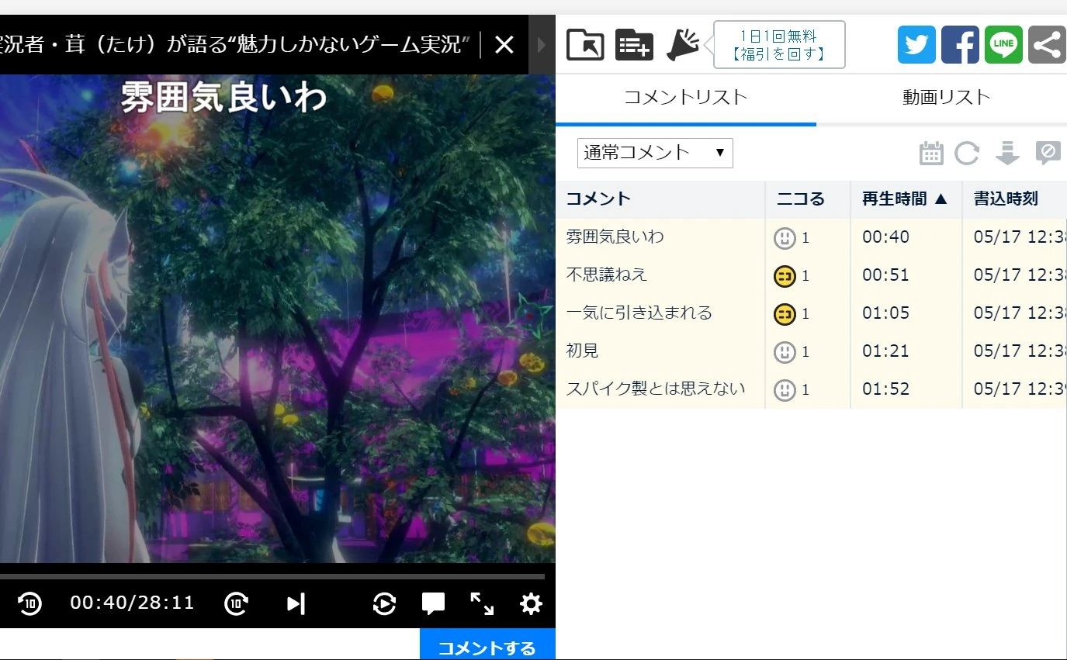Open the NG comment filter settings
This screenshot has height=660, width=1067.
point(1048,154)
